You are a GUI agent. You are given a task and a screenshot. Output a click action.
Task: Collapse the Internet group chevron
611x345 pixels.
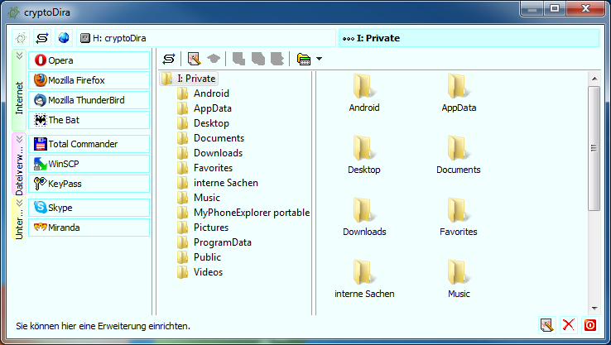click(x=19, y=56)
